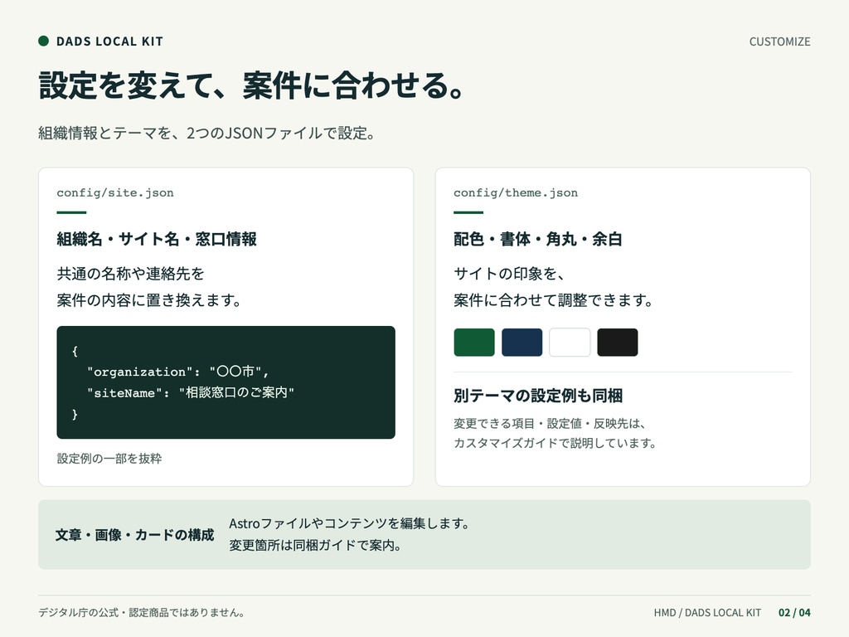Click the heading 設定を変えて、案件に合わせる。
This screenshot has width=849, height=637.
point(251,85)
